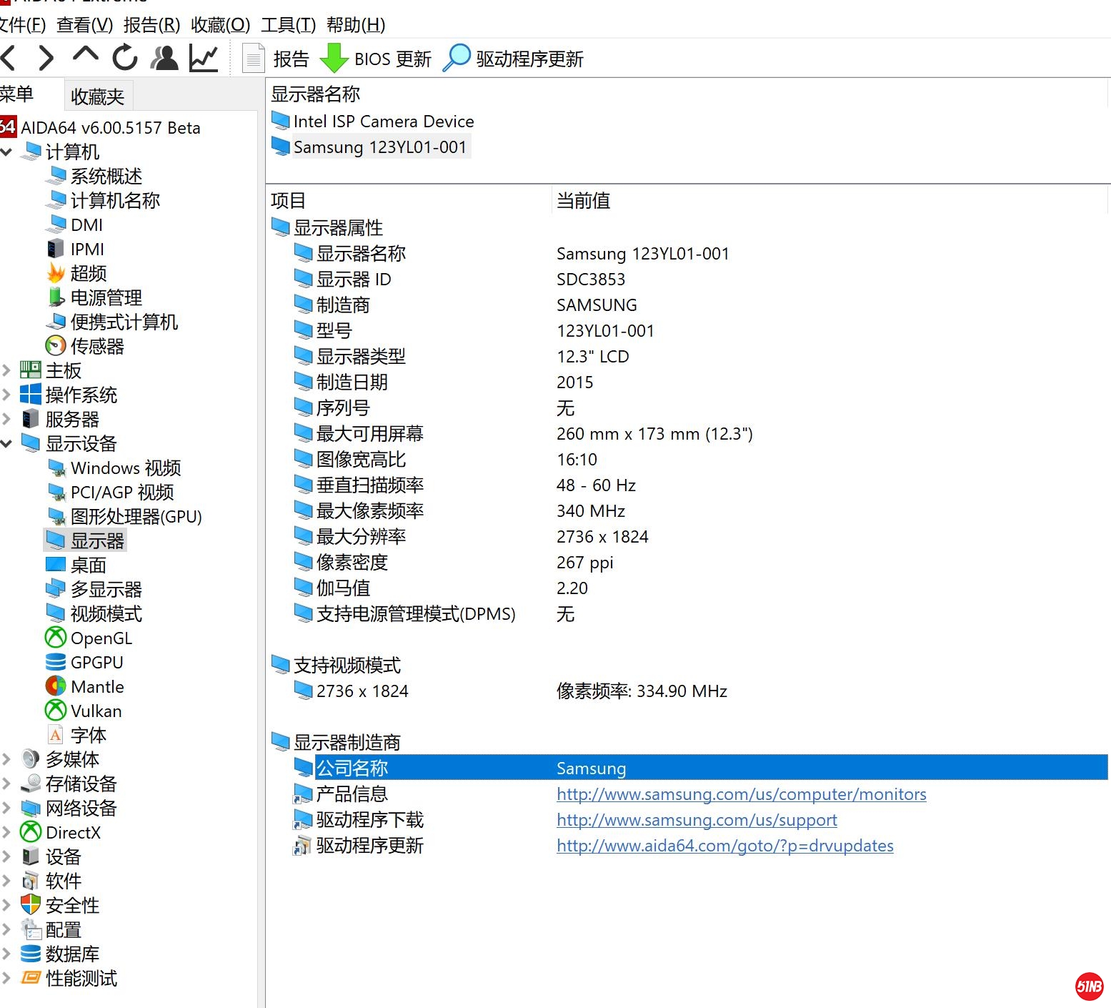Click the 驱动程序更新 magnifier icon

pyautogui.click(x=457, y=57)
